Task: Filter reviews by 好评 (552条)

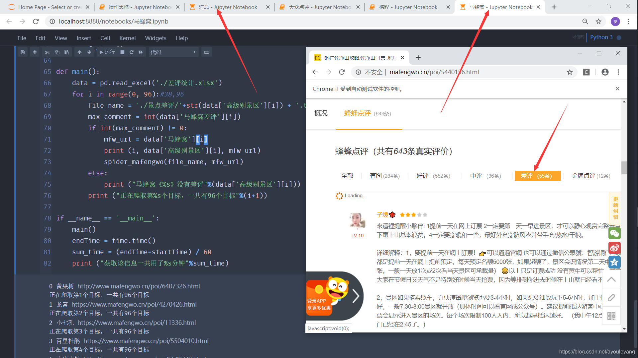Action: pyautogui.click(x=433, y=176)
